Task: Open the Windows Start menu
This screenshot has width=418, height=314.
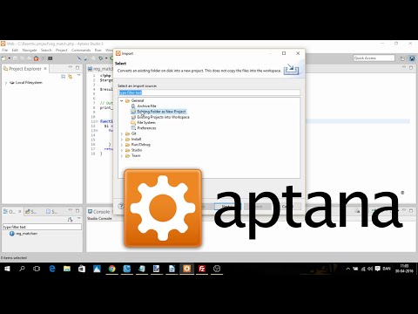Action: click(x=7, y=269)
